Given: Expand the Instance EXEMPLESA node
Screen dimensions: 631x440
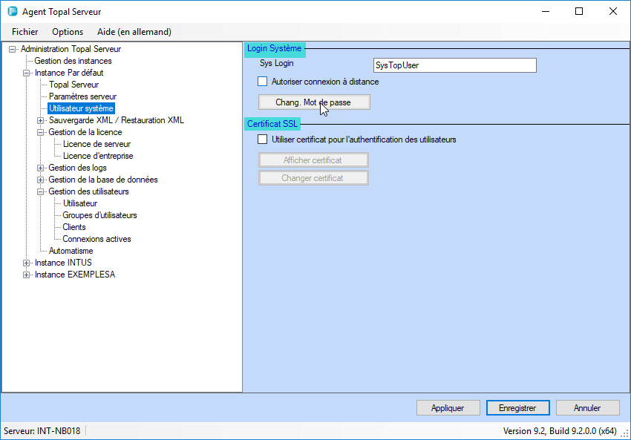Looking at the screenshot, I should (27, 275).
